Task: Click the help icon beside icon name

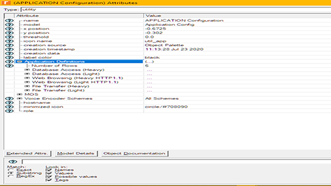Action: [9, 41]
